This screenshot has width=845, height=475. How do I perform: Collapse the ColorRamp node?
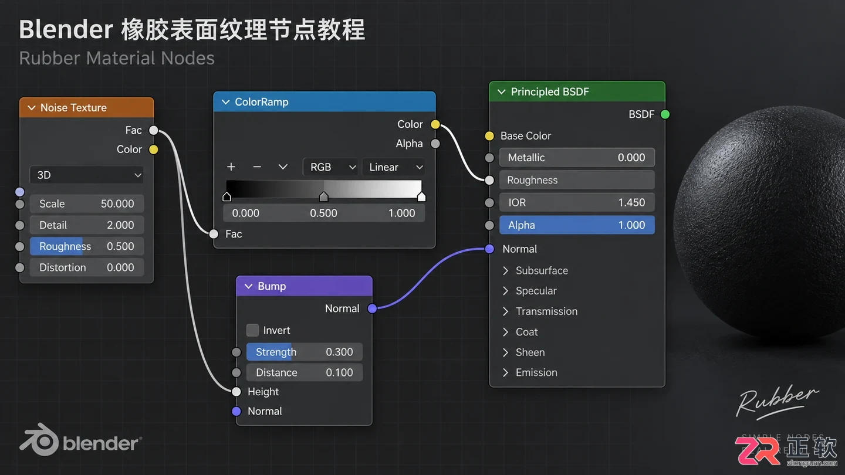pyautogui.click(x=226, y=102)
